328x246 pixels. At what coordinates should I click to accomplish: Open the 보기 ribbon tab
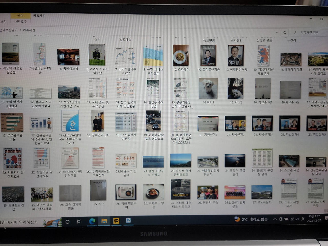(3, 22)
